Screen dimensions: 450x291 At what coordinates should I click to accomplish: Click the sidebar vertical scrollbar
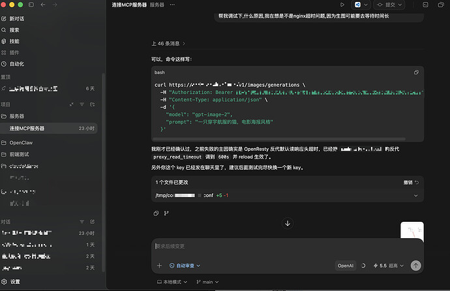[103, 172]
